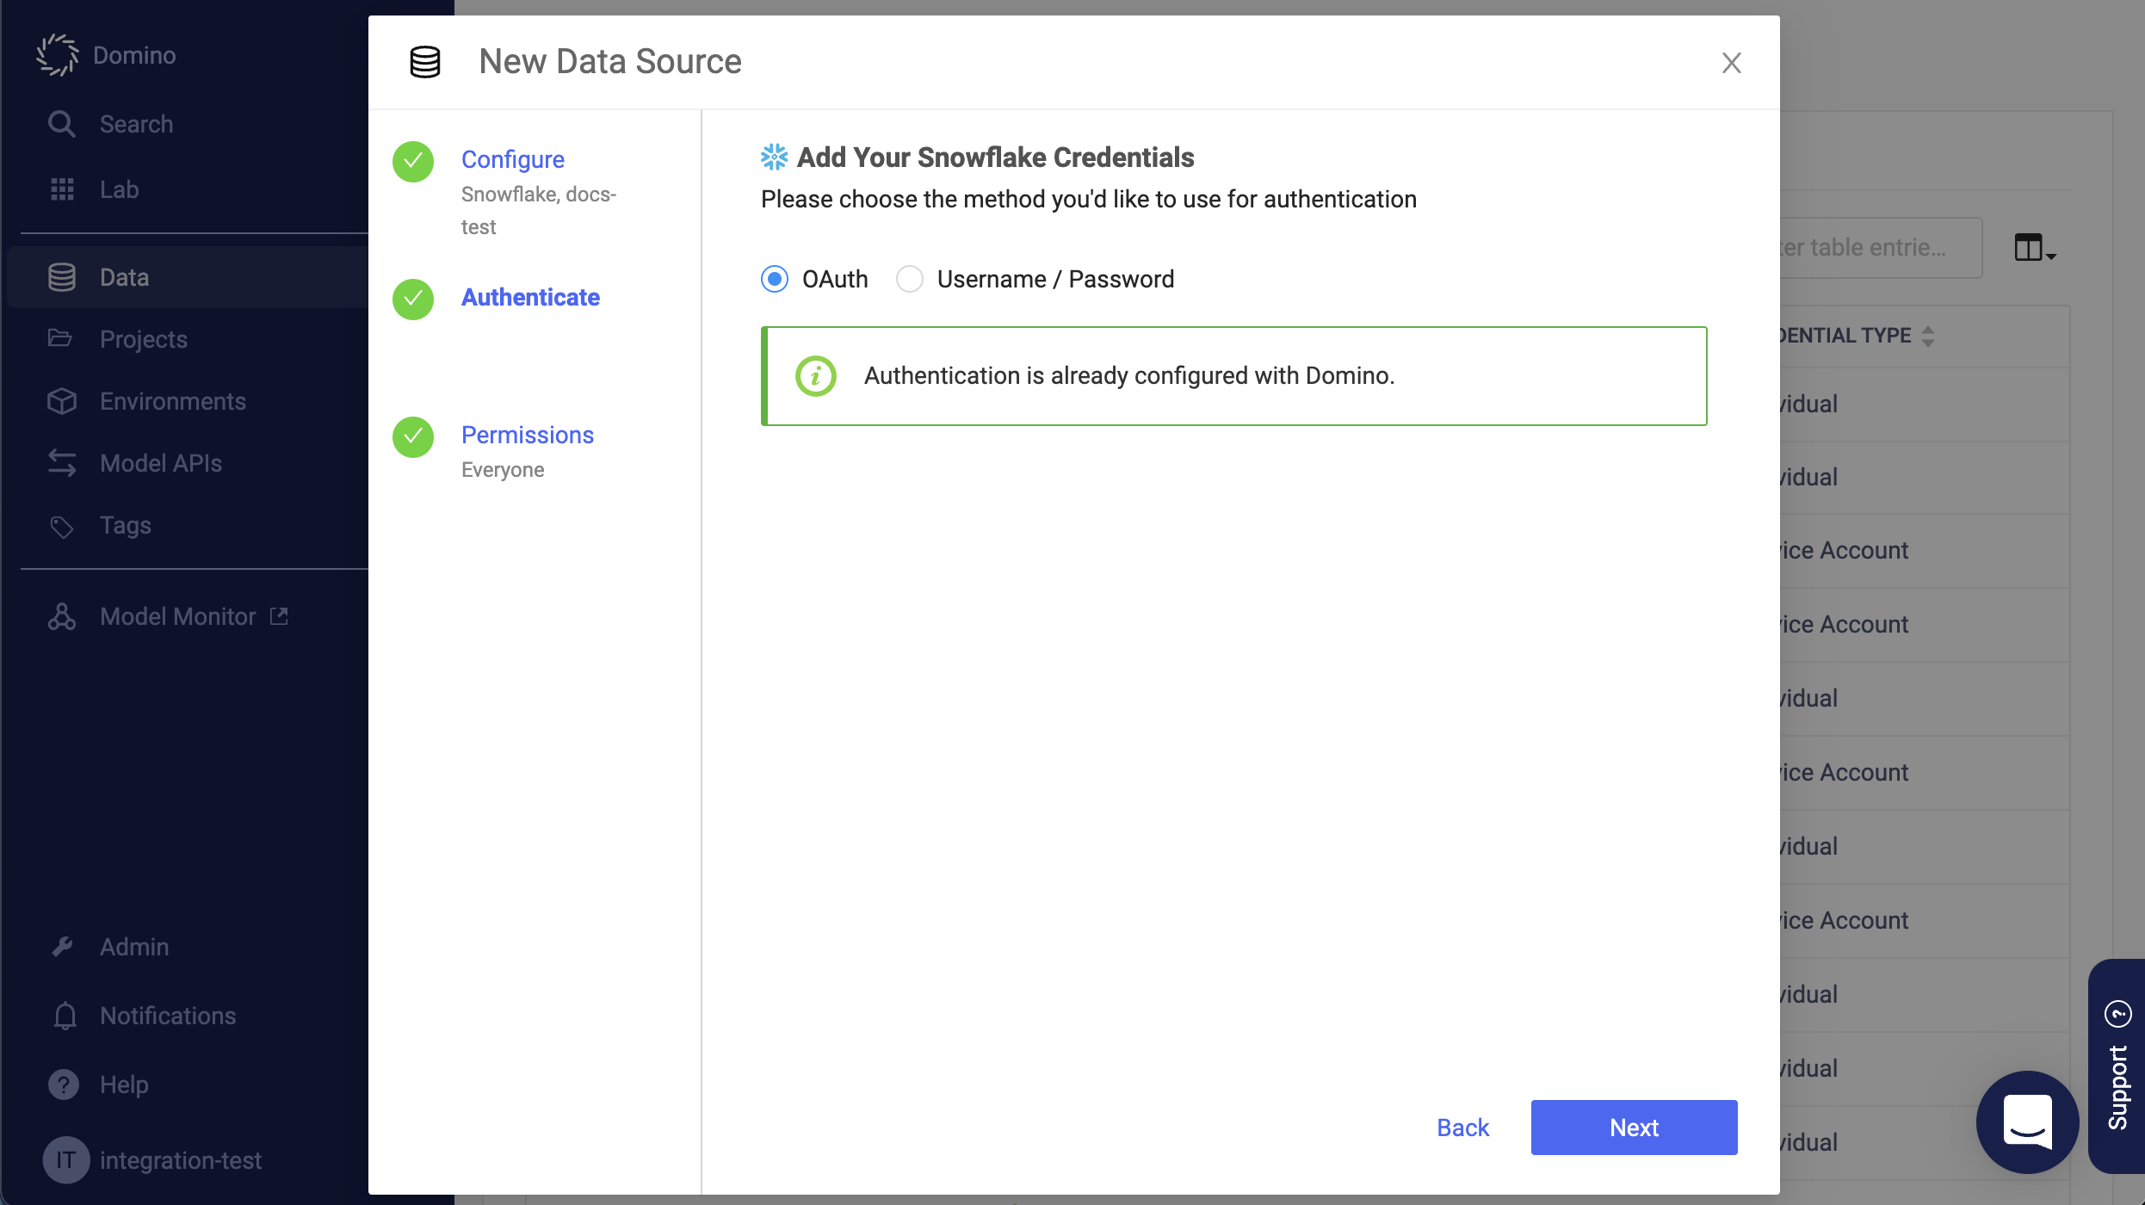Click the Permissions step checkmark icon

click(x=413, y=437)
